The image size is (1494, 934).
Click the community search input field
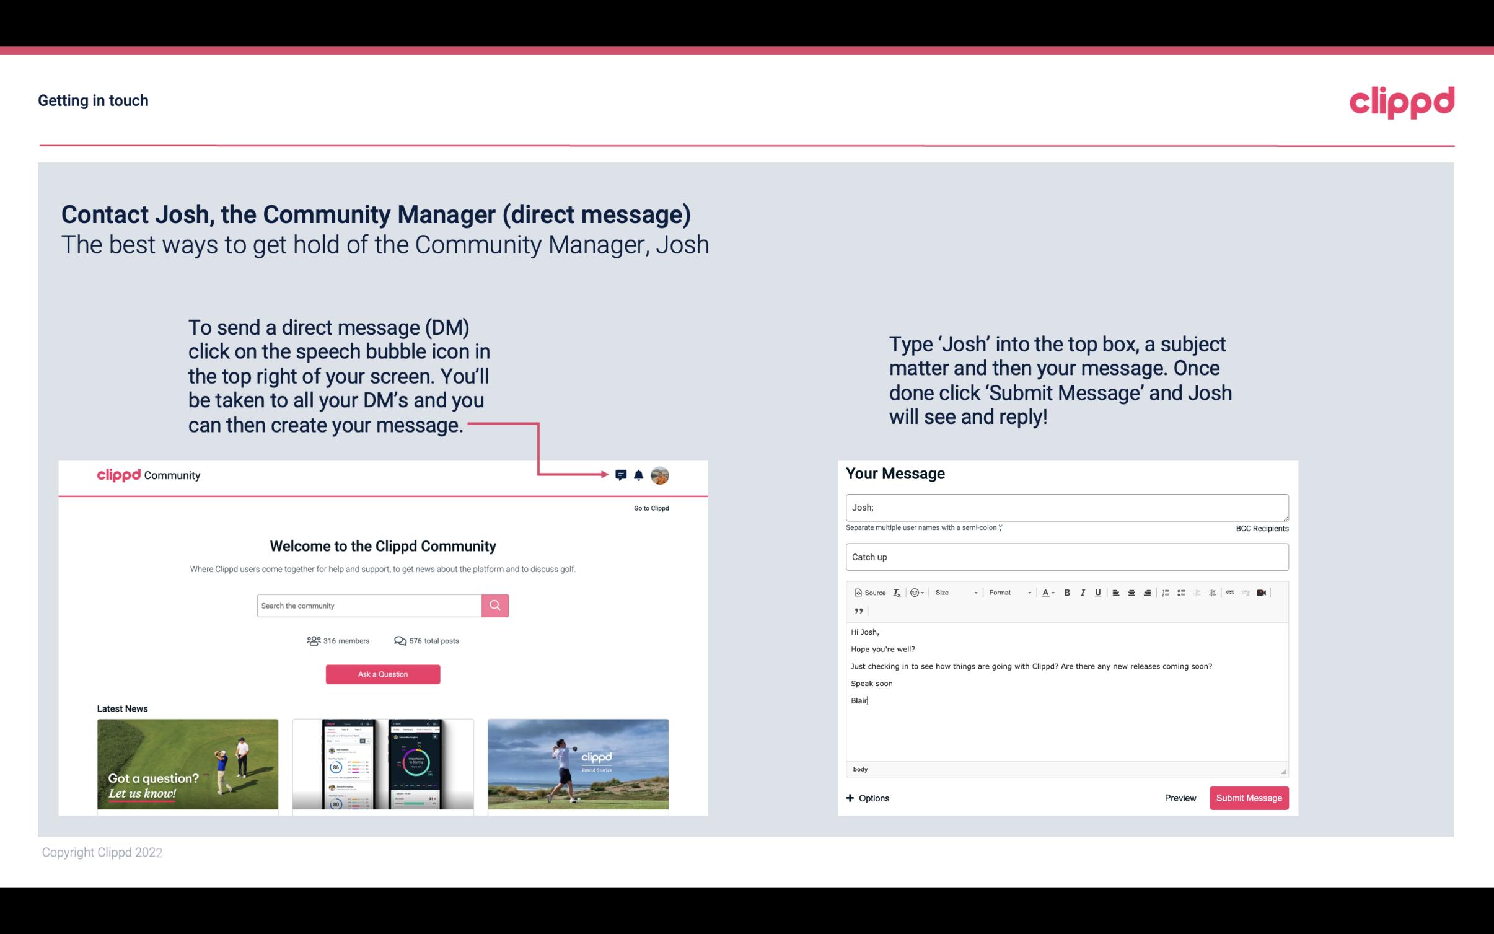pyautogui.click(x=369, y=605)
